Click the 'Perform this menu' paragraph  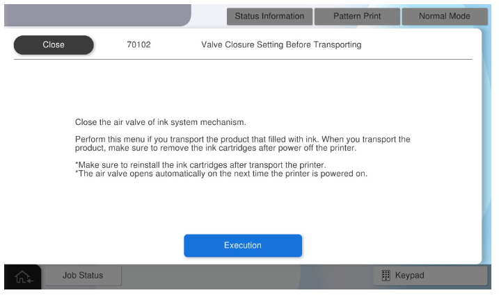coord(242,140)
